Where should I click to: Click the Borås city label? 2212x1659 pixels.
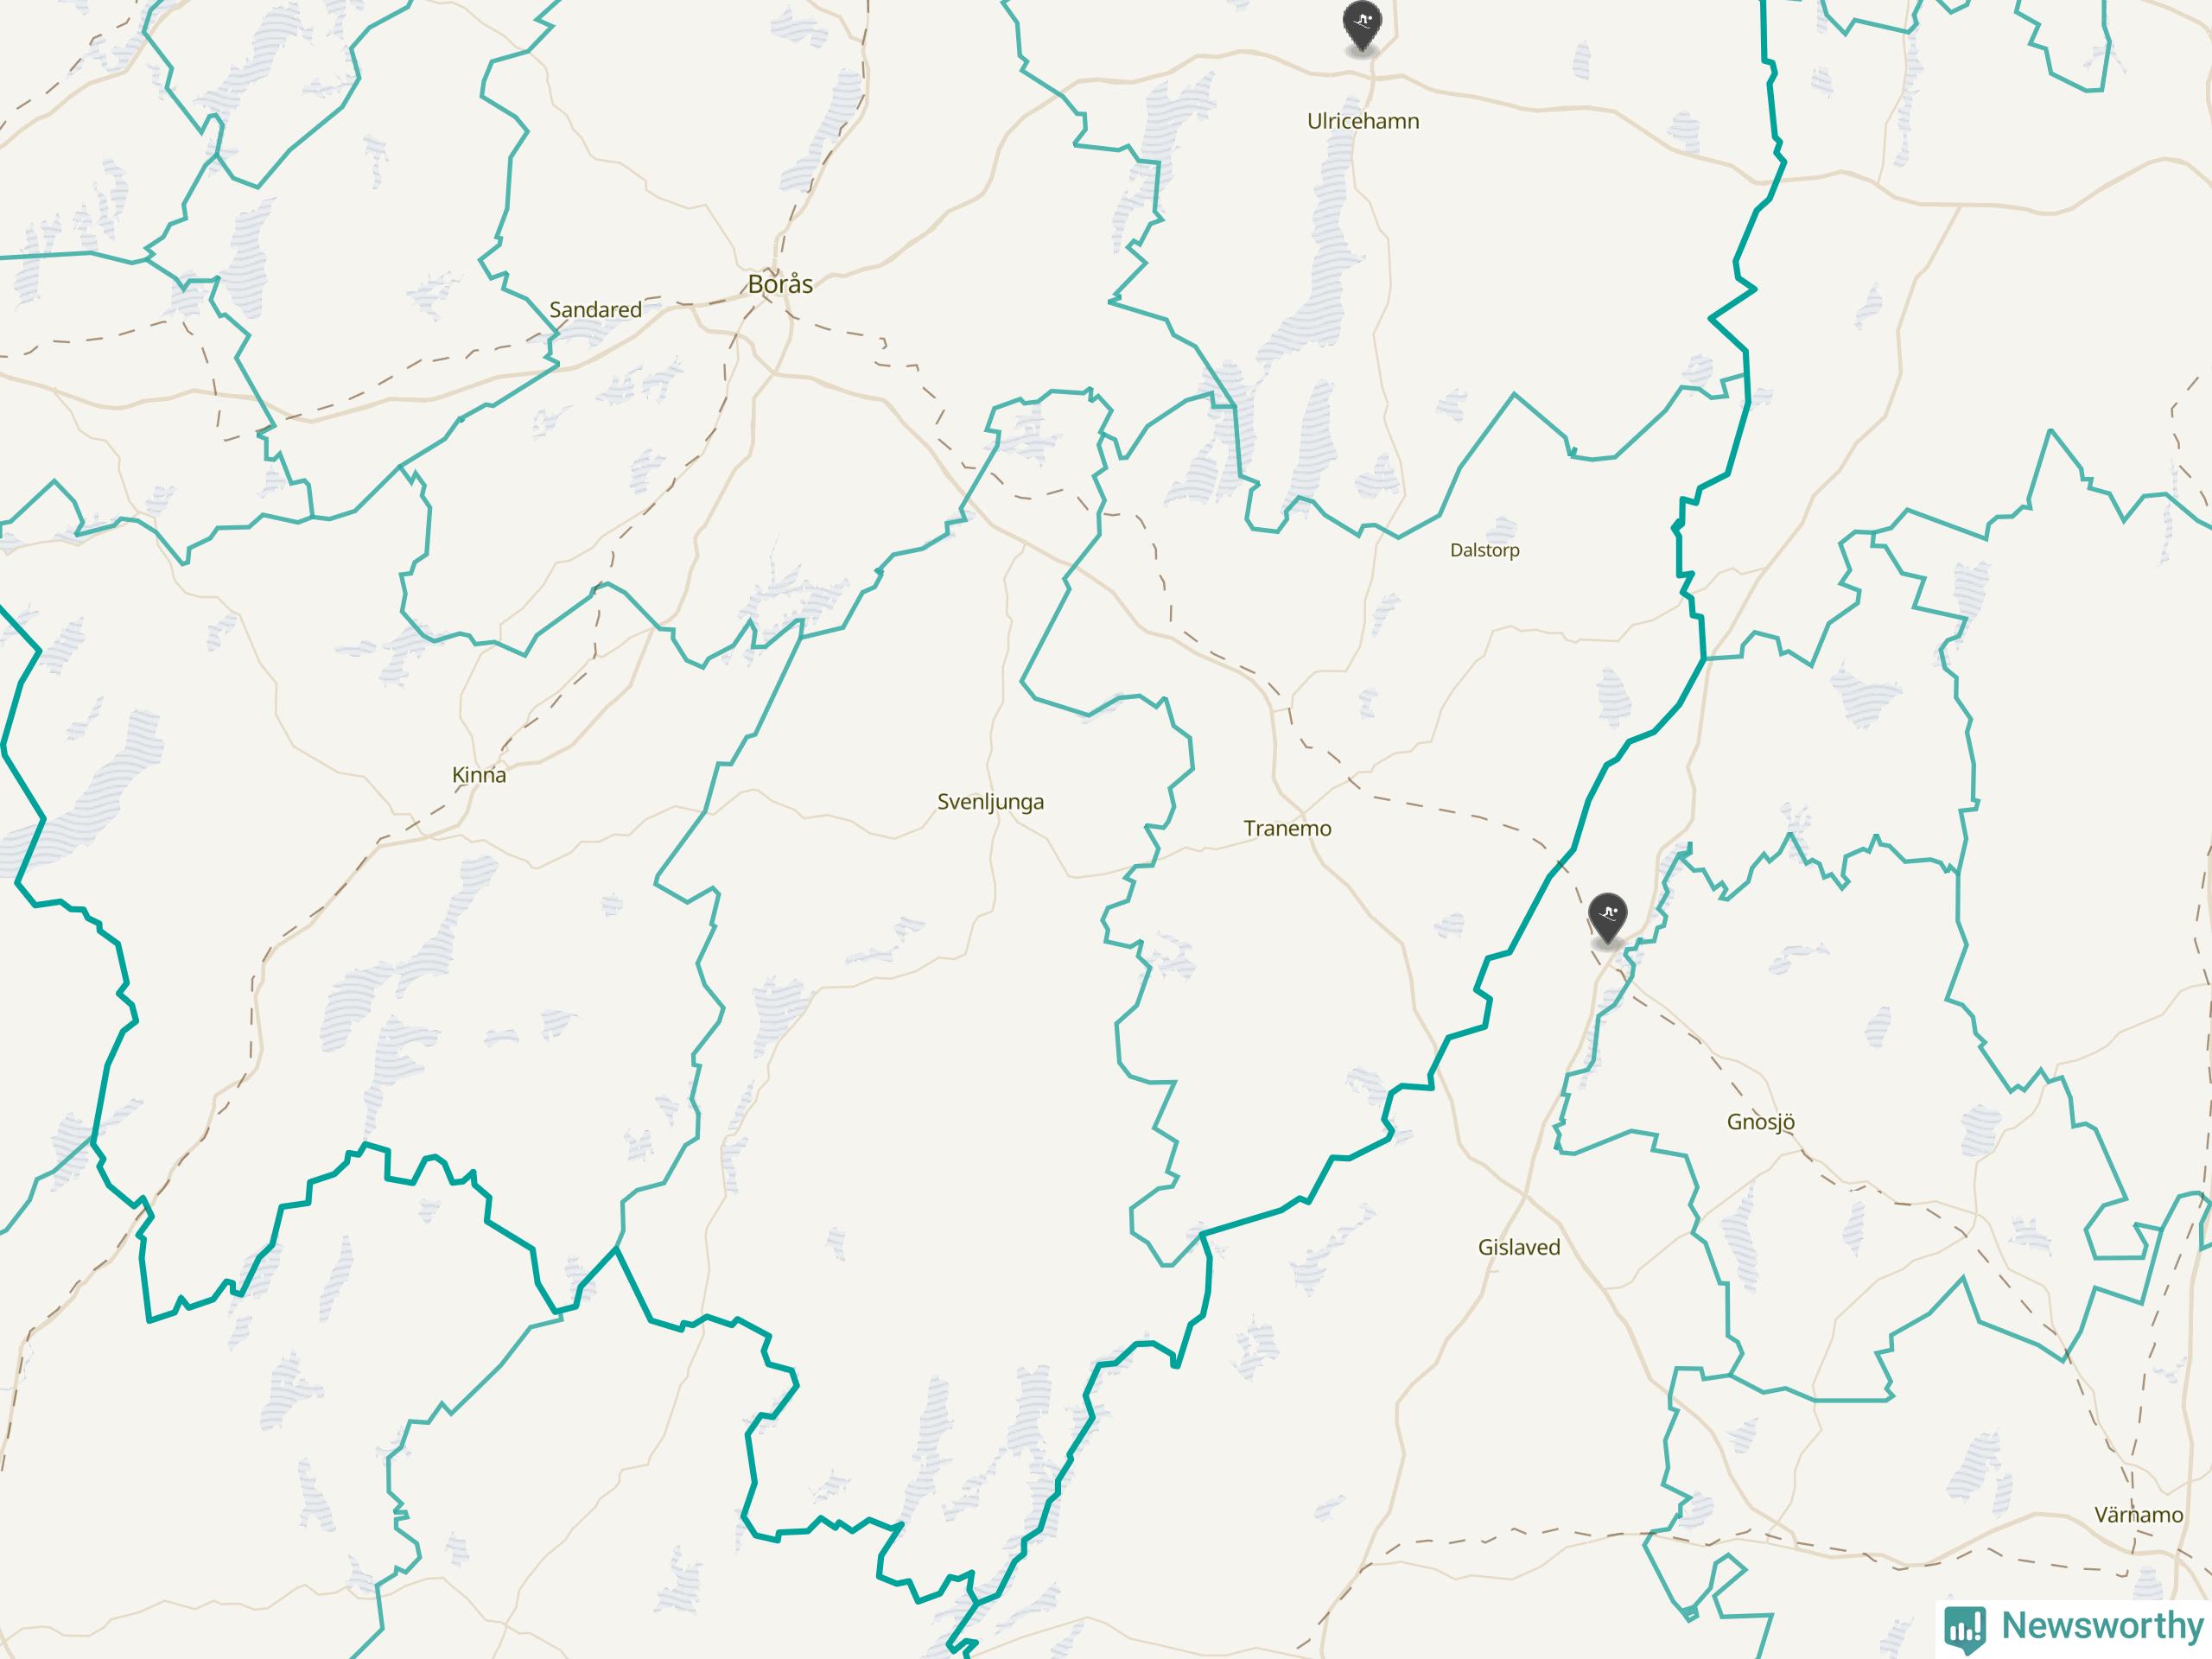pyautogui.click(x=780, y=284)
